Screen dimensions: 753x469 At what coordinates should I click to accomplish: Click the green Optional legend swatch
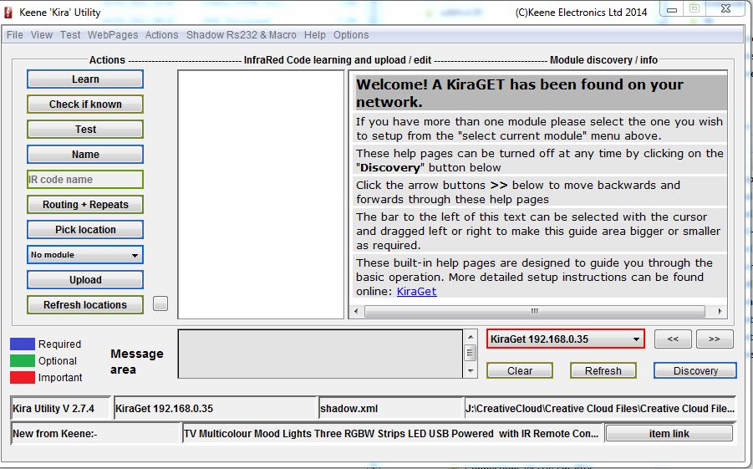(x=22, y=361)
